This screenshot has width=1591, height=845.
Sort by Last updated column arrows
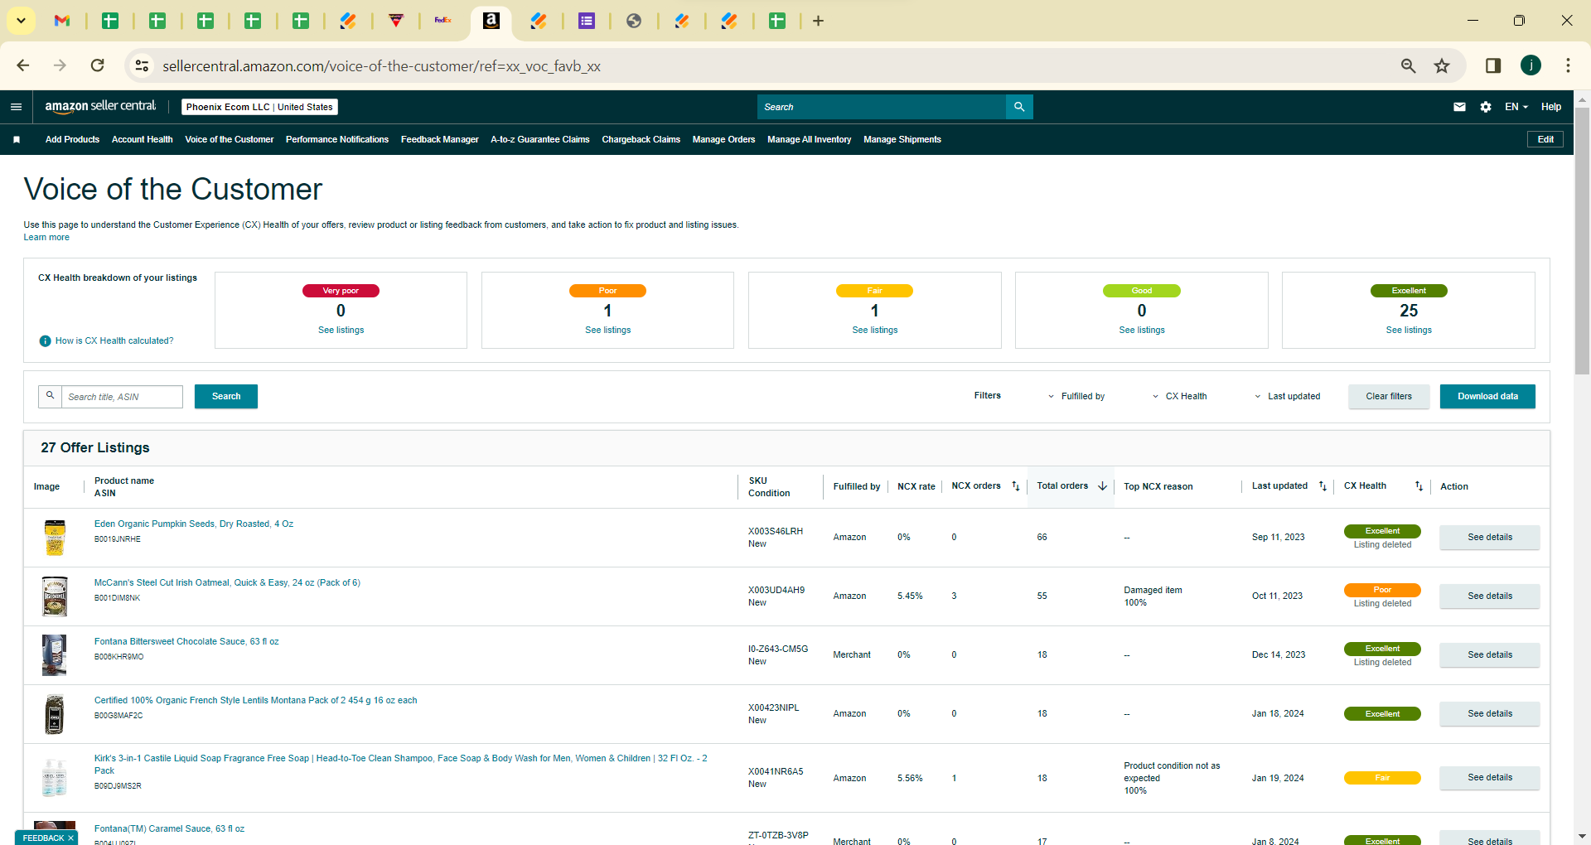pos(1323,486)
